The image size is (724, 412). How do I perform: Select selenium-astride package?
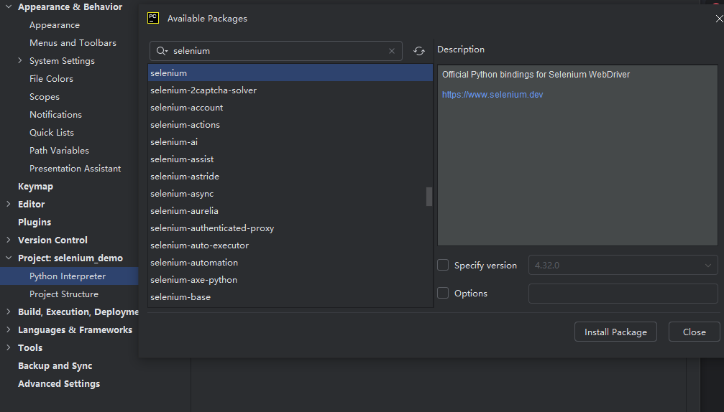290,177
